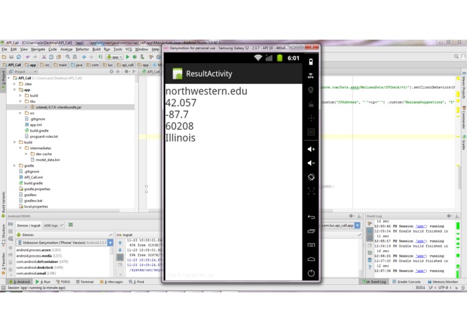Image resolution: width=467 pixels, height=332 pixels.
Task: Click the Open folder toolbar icon
Action: (x=4, y=56)
